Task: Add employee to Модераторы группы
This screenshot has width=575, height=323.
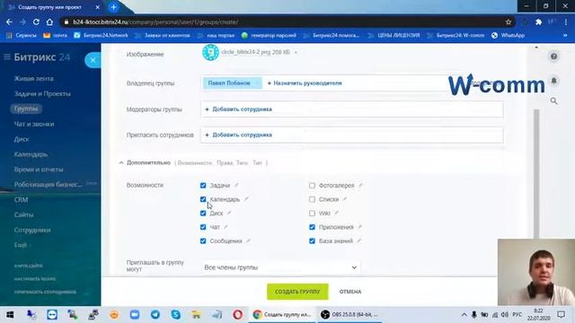Action: point(239,109)
